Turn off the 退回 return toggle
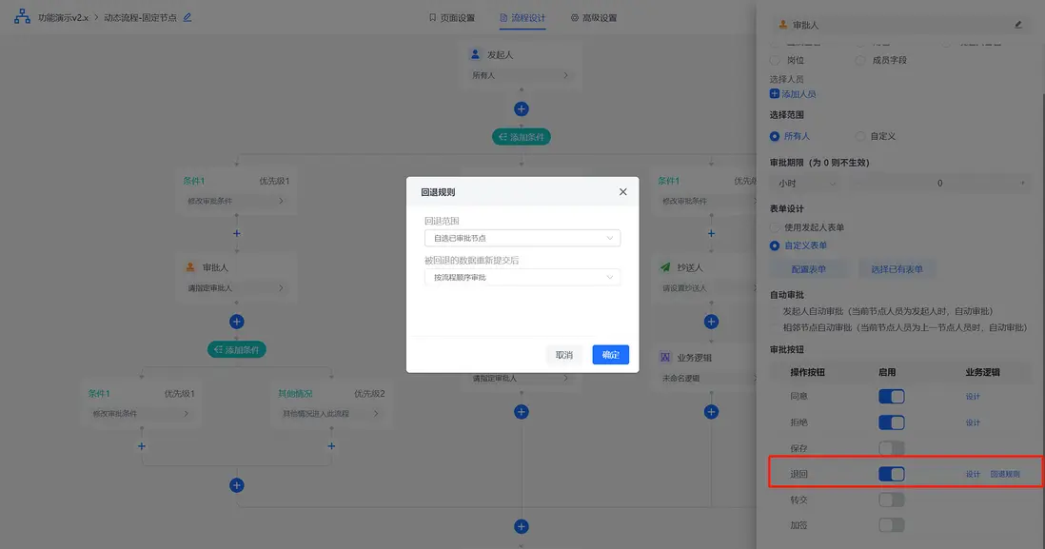This screenshot has width=1045, height=549. click(x=891, y=473)
